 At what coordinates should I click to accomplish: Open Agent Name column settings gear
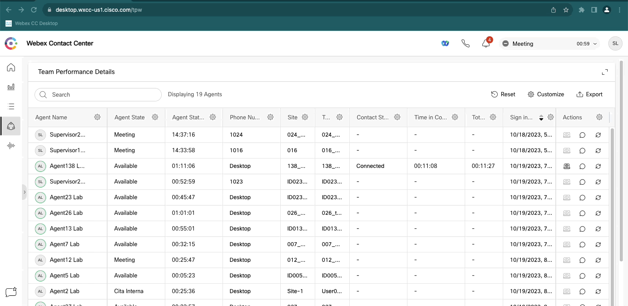coord(97,117)
